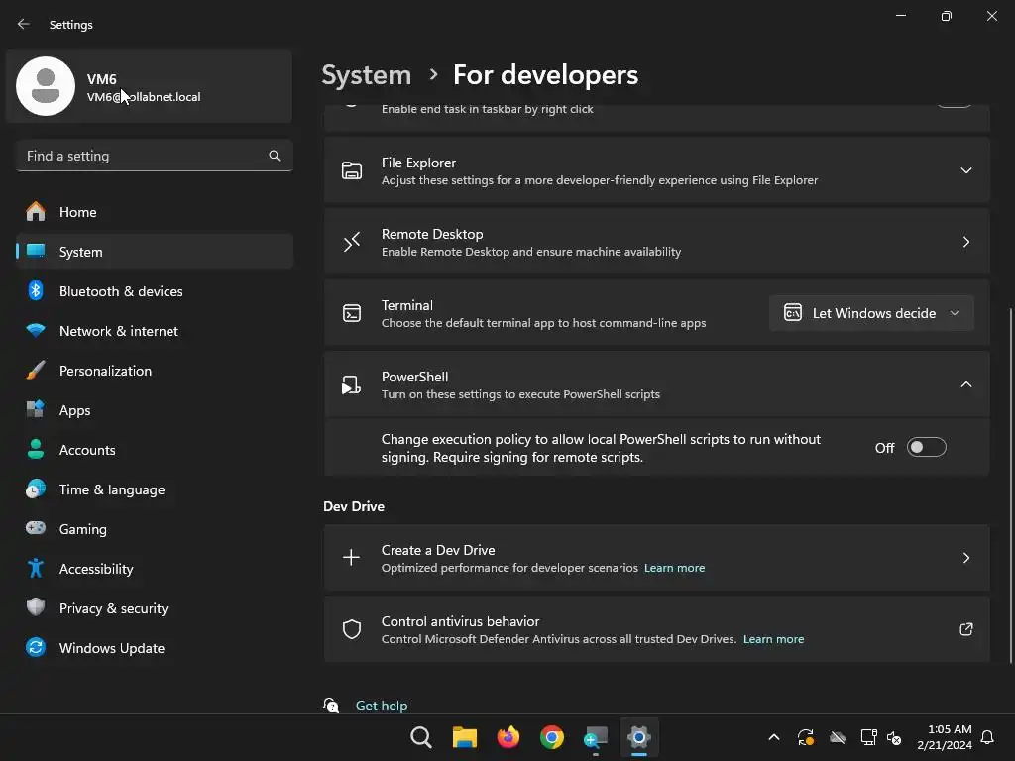Screen dimensions: 1015x761
Task: Open taskbar Search
Action: pyautogui.click(x=420, y=737)
